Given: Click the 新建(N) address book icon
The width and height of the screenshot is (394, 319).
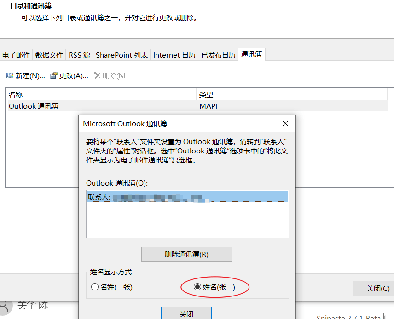Looking at the screenshot, I should coord(10,75).
